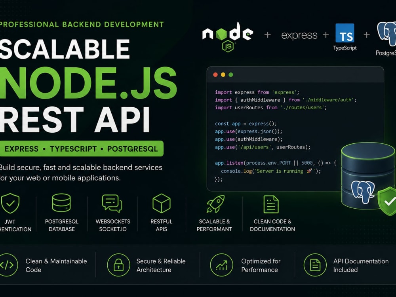
Task: Click the 'RESTFUL APIS' label
Action: 162,225
